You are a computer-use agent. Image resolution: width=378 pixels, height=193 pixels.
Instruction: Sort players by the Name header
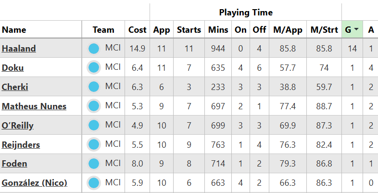(x=14, y=29)
